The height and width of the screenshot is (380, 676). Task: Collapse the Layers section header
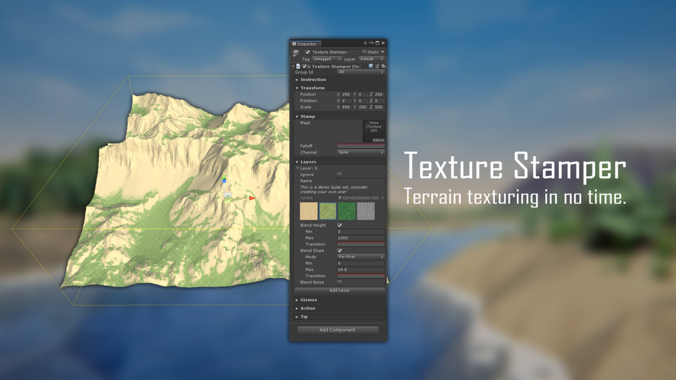click(308, 162)
